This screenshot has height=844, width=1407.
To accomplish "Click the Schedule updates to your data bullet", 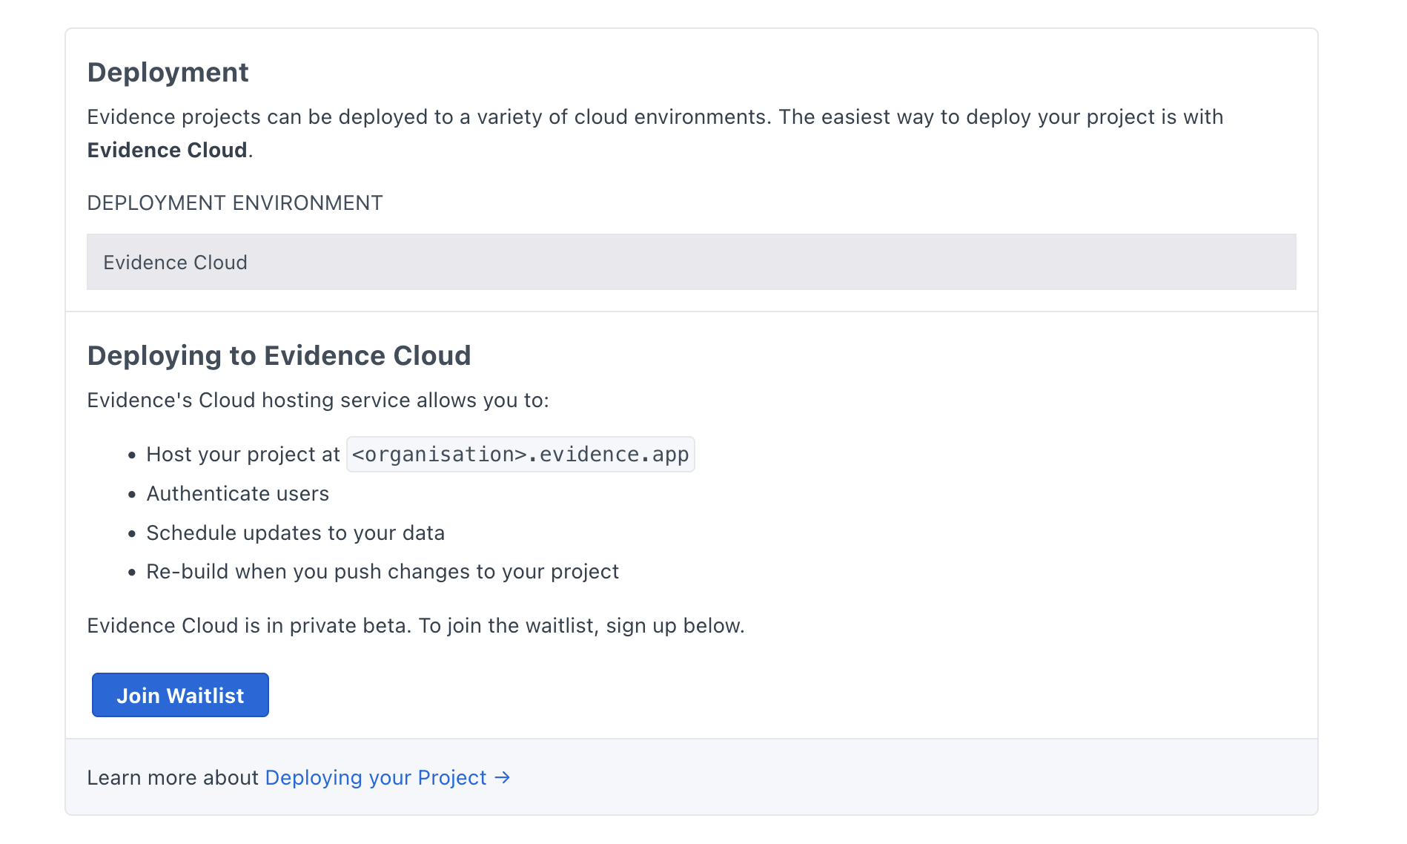I will 296,533.
